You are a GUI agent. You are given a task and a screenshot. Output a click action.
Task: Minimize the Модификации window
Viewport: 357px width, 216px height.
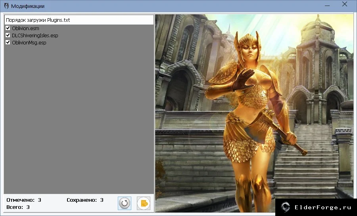coord(327,5)
